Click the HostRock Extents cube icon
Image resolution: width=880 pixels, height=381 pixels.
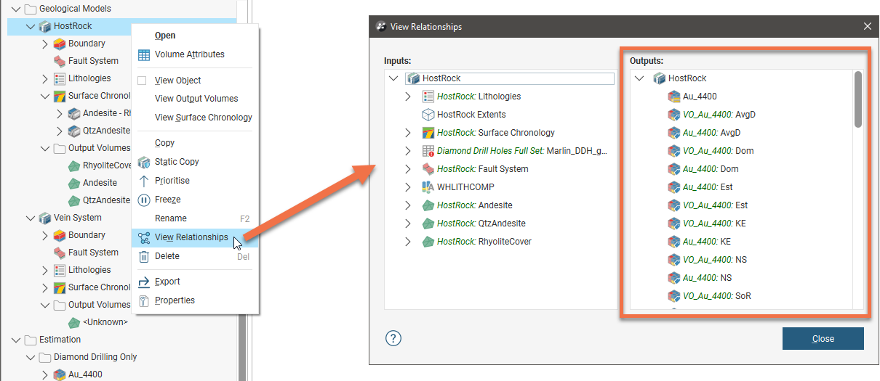coord(428,115)
